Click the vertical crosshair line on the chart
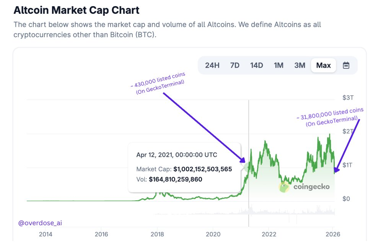Screen dimensions: 378x247 pyautogui.click(x=249, y=153)
